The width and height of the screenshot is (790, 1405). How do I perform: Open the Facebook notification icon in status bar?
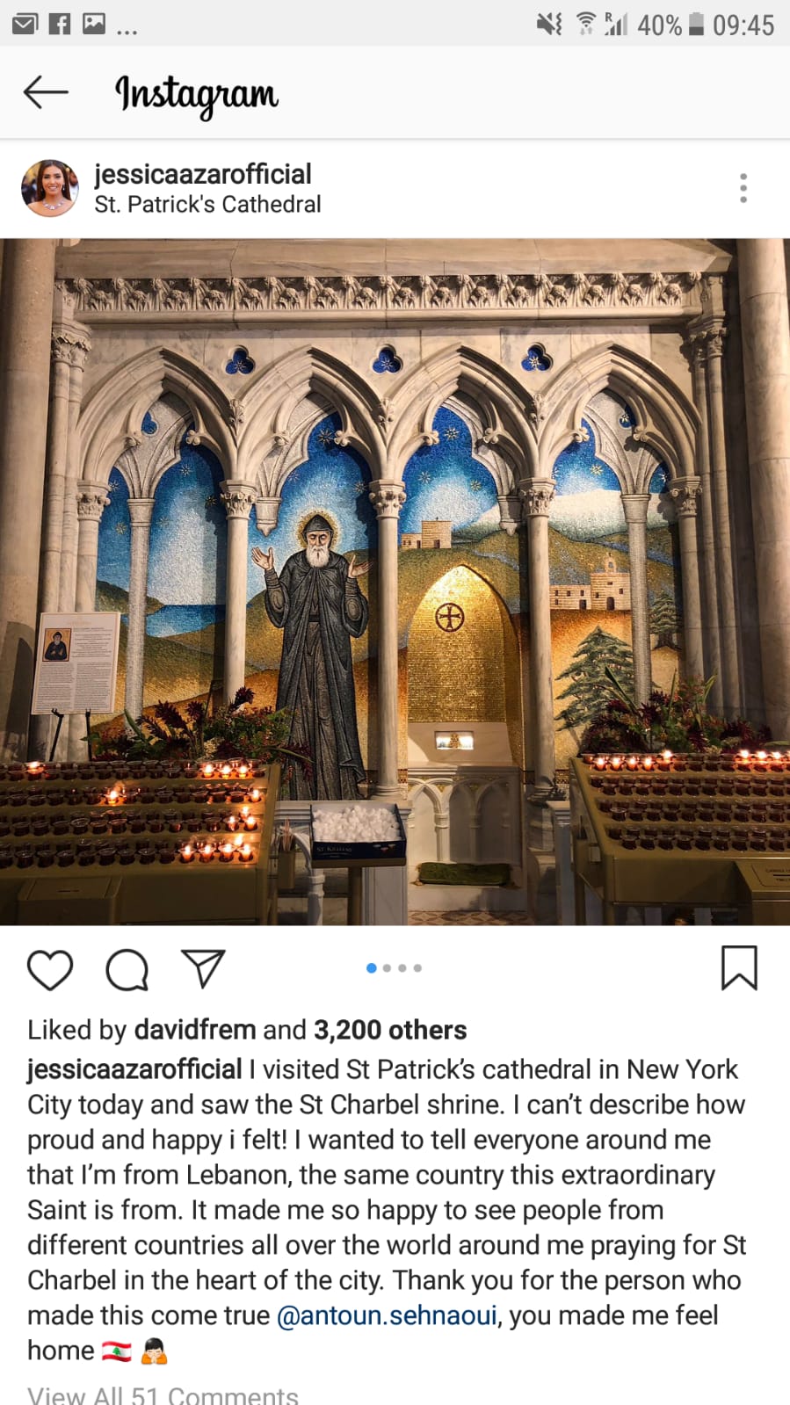[x=60, y=25]
